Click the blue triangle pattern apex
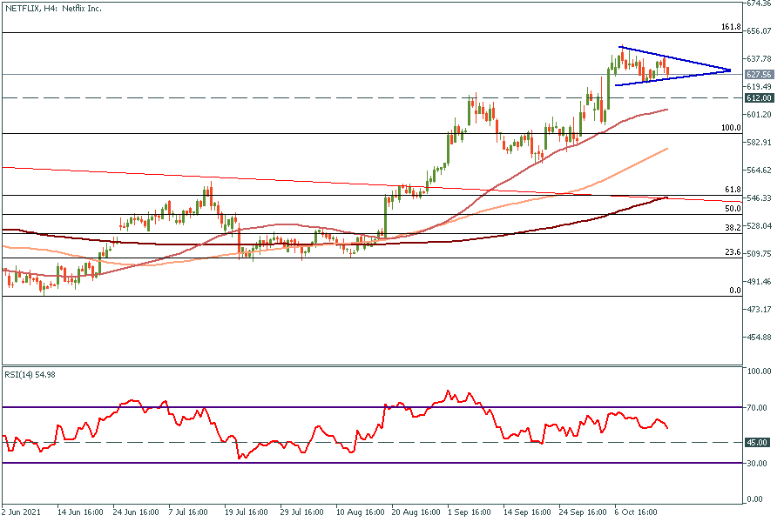 click(730, 70)
